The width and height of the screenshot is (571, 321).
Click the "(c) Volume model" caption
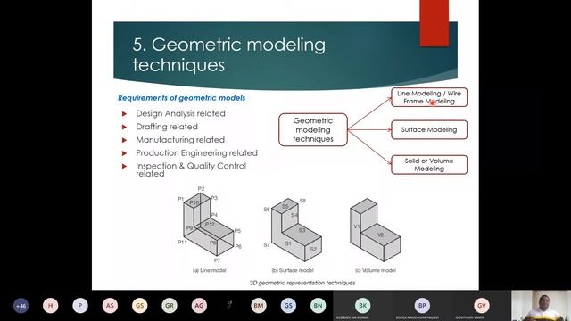[x=376, y=270]
